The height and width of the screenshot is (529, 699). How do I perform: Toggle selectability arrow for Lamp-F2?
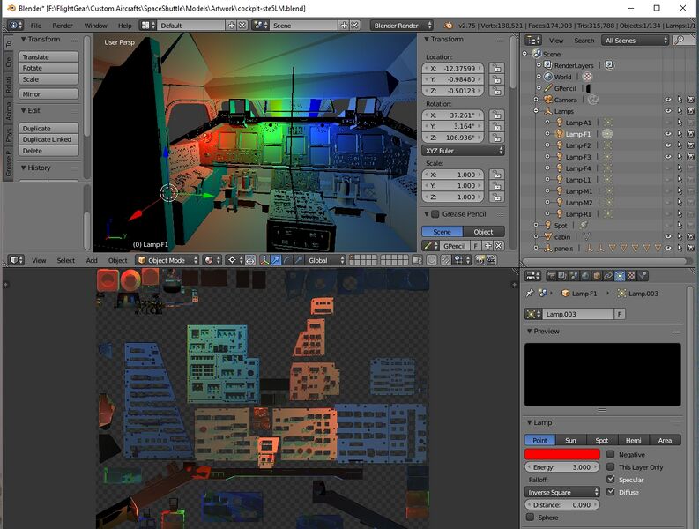680,145
